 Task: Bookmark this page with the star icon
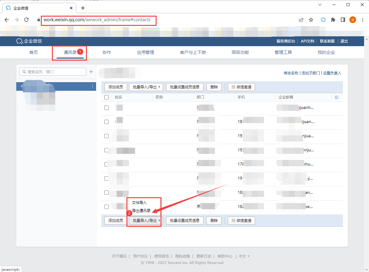[x=311, y=20]
